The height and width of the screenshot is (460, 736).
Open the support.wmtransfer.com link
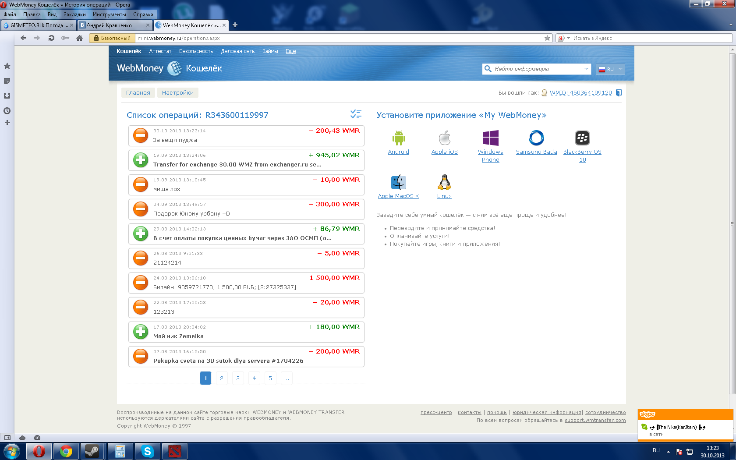pos(595,420)
